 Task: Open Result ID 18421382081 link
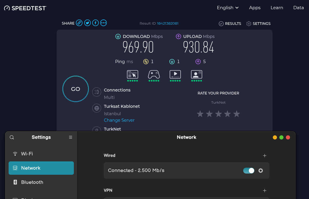click(x=168, y=23)
